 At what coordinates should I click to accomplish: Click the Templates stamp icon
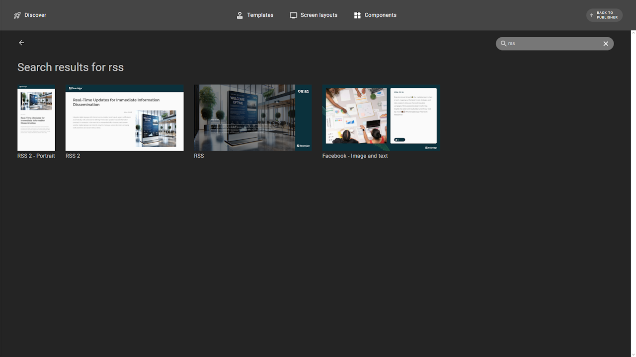240,15
